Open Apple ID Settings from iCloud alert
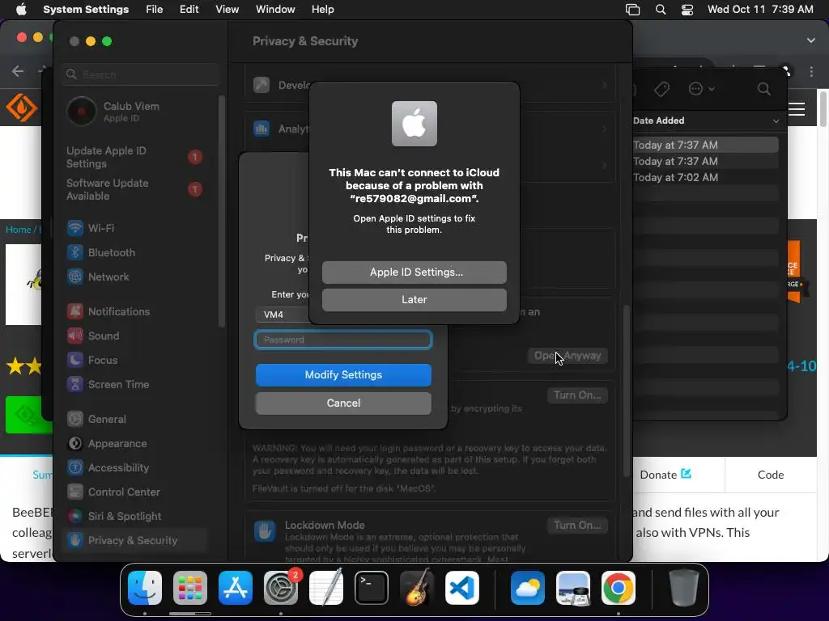 pos(414,272)
